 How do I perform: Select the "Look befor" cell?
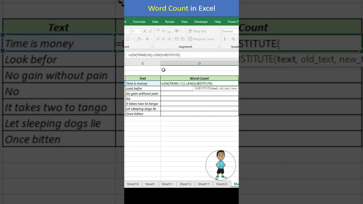pyautogui.click(x=143, y=89)
